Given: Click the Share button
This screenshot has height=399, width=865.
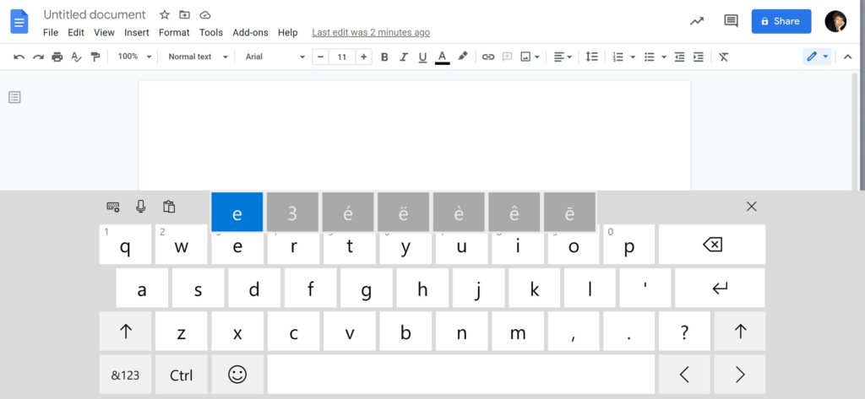Looking at the screenshot, I should [781, 21].
